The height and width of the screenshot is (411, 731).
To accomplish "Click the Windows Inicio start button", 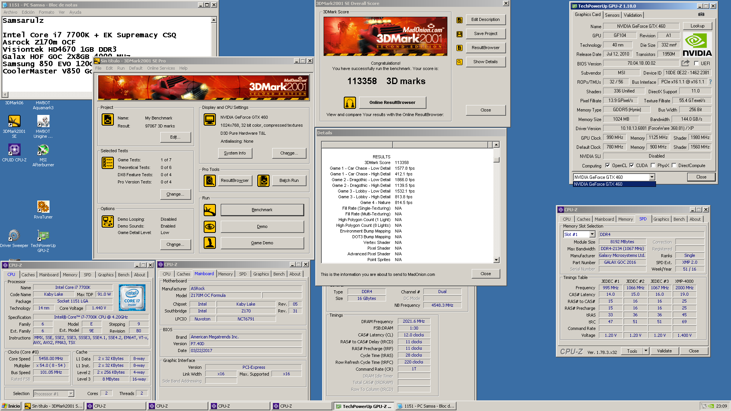I will [11, 406].
